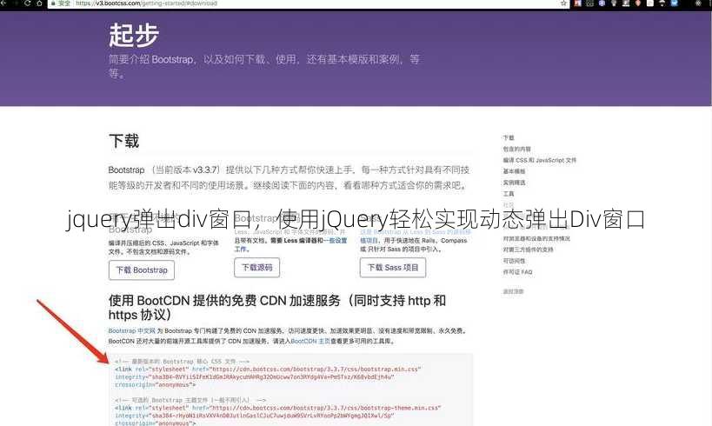This screenshot has height=426, width=712.
Task: Click the 下载 section heading
Action: coord(124,141)
